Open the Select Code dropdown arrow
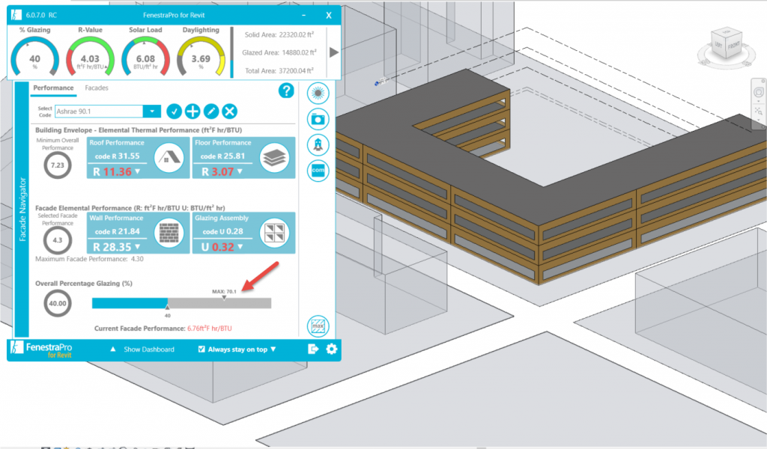Screen dimensions: 767x449 (x=152, y=112)
